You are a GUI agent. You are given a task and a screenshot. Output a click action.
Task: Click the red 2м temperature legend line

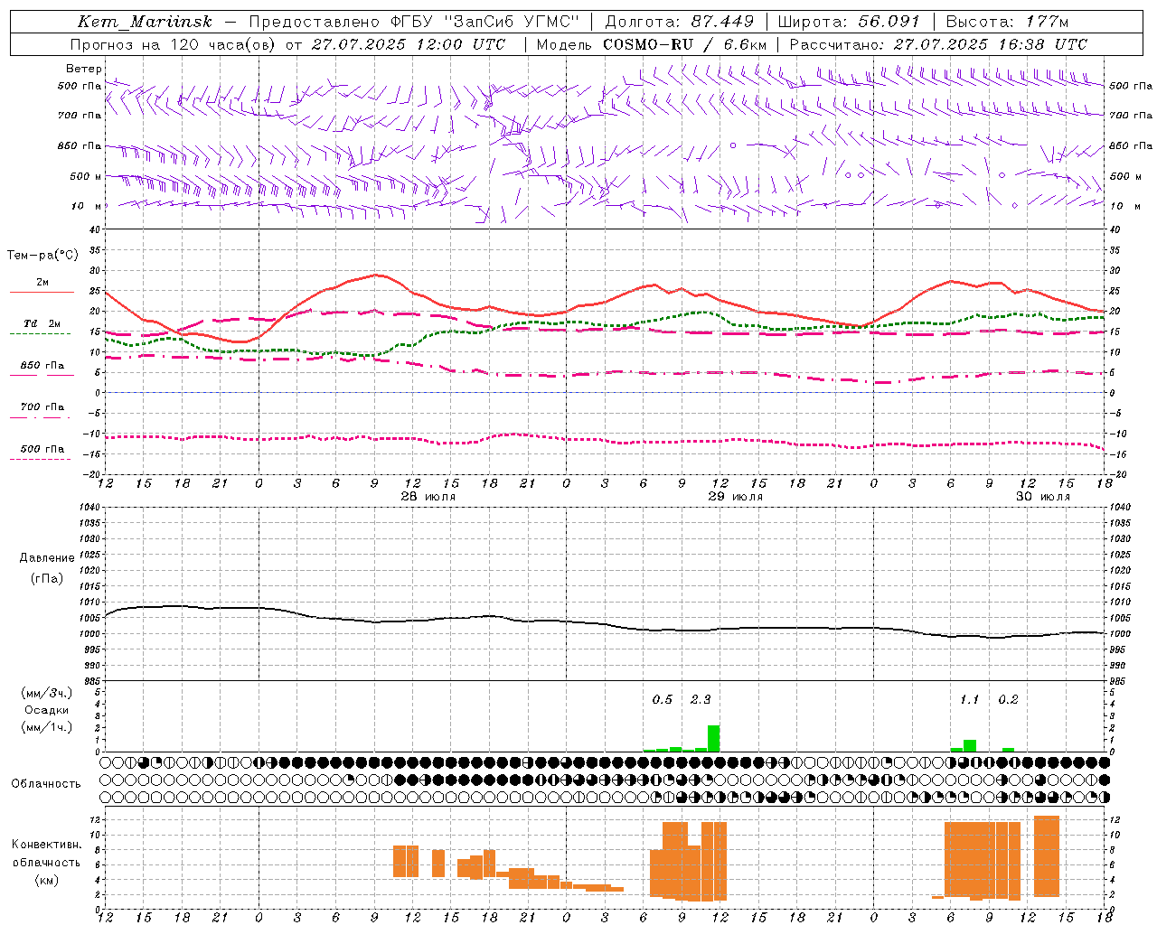click(x=42, y=292)
